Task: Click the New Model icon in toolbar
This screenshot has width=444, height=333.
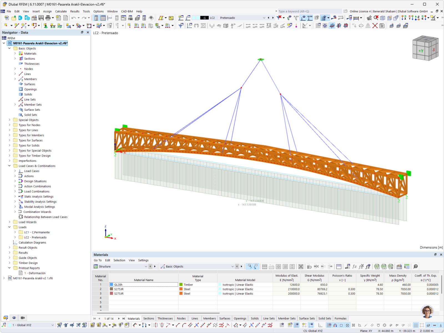Action: pos(6,18)
